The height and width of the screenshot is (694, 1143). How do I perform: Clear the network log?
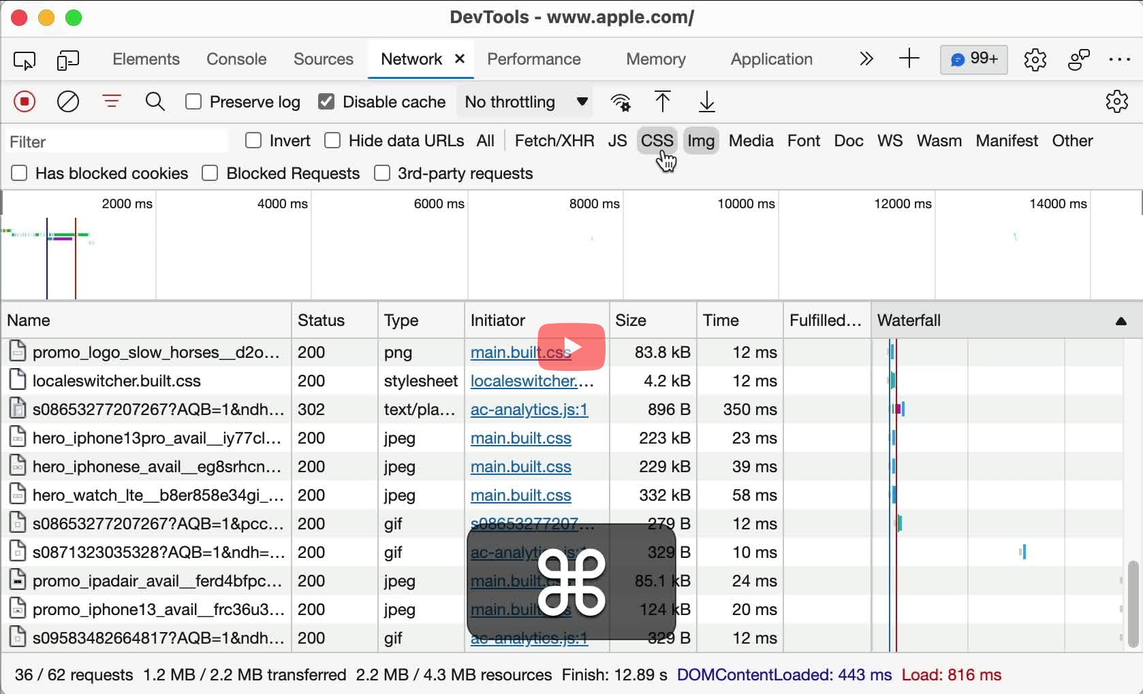(x=68, y=102)
